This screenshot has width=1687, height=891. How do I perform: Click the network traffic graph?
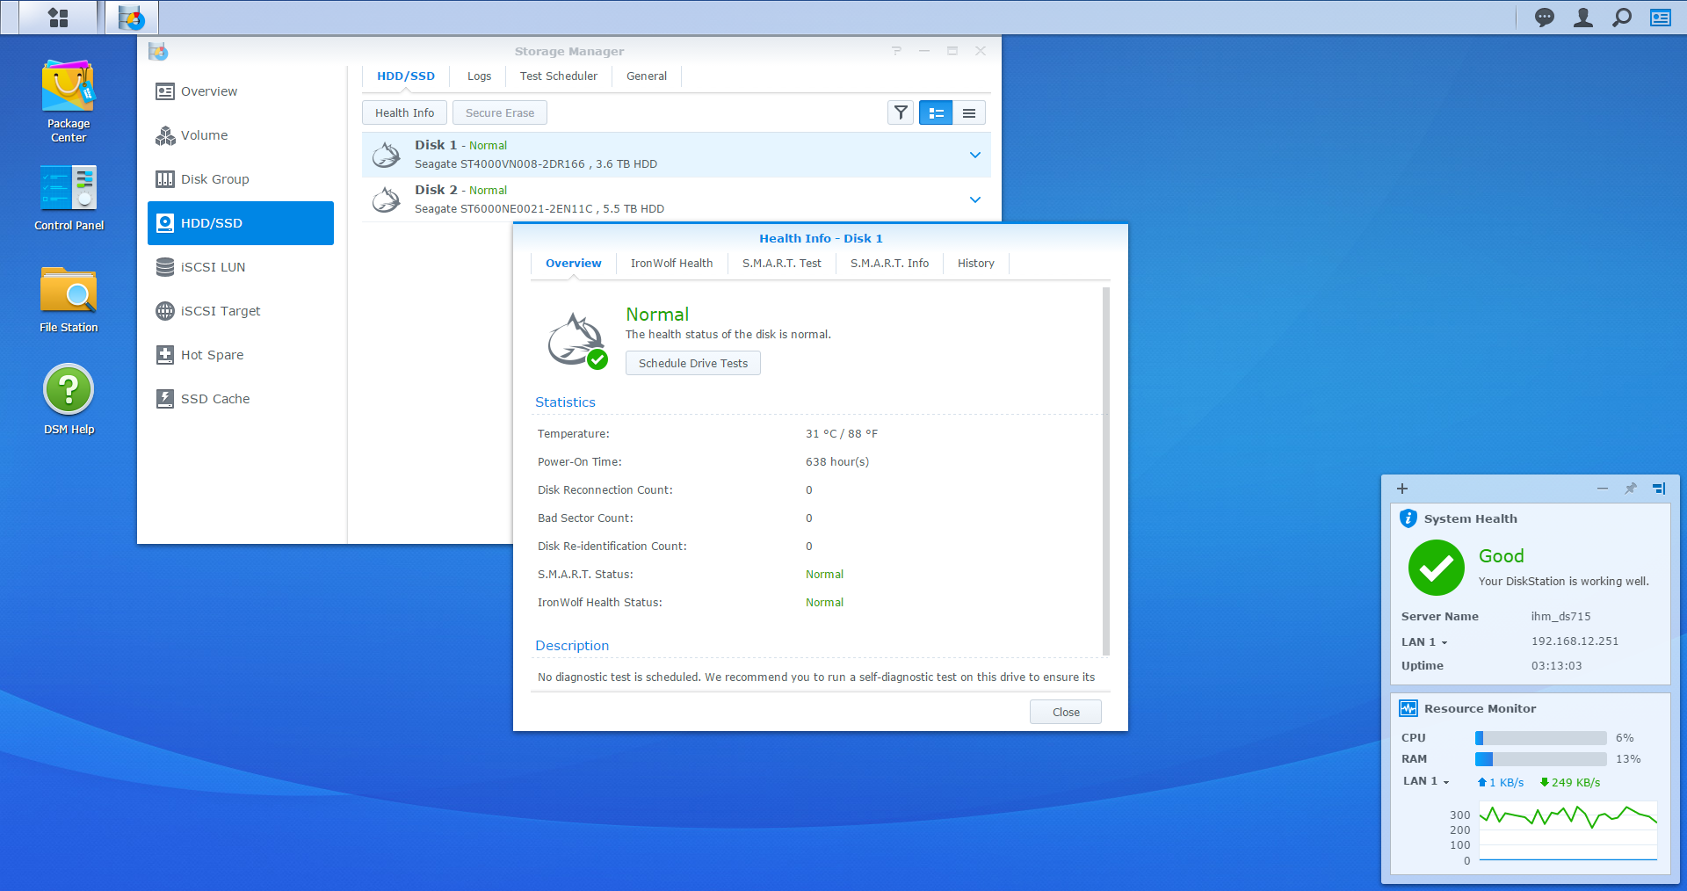click(x=1568, y=831)
